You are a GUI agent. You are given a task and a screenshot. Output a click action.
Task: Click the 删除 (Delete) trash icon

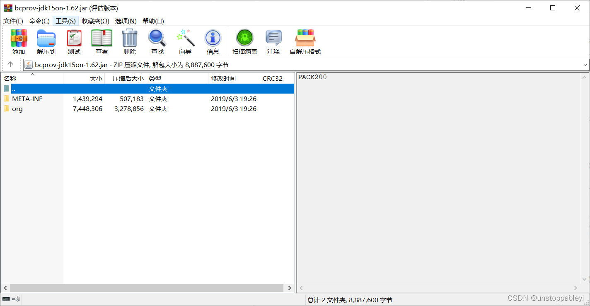[129, 38]
